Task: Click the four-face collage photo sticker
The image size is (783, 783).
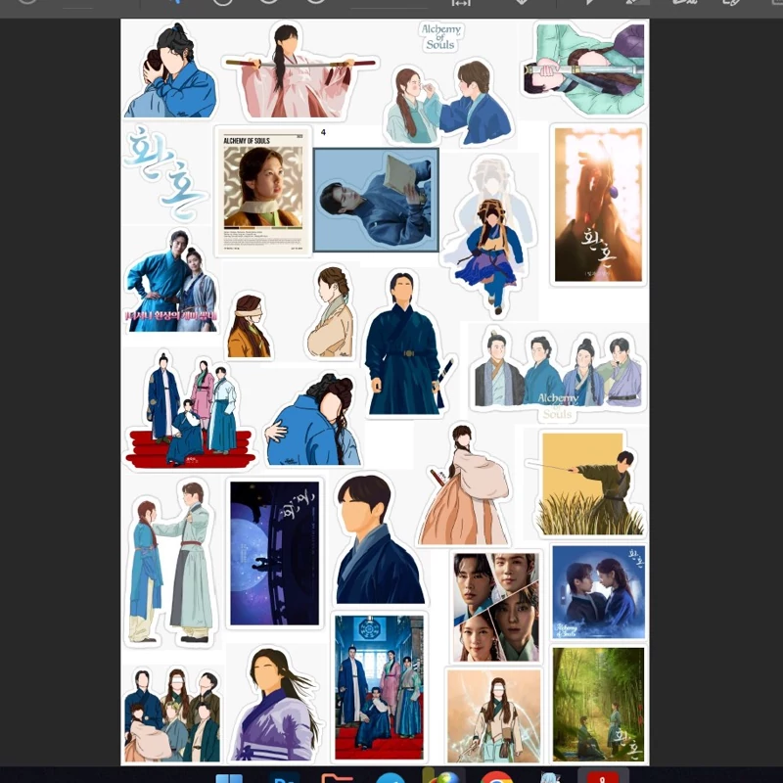Action: point(496,606)
